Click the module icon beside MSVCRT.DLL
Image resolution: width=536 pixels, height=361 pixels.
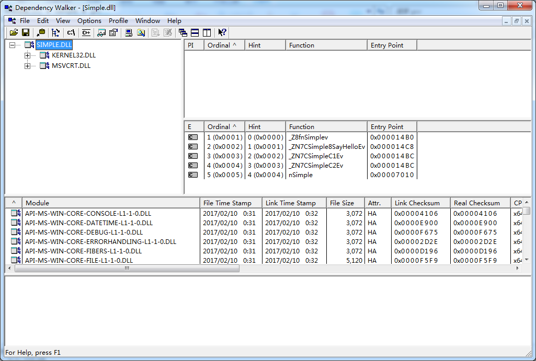click(x=44, y=66)
